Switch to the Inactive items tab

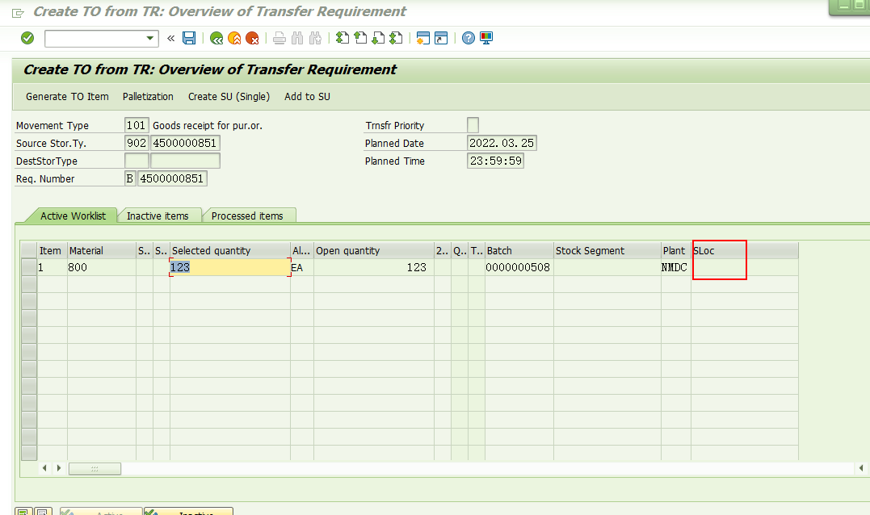point(160,216)
